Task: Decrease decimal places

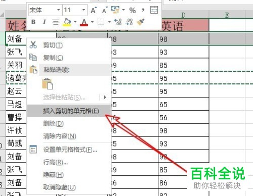Action: coord(129,22)
